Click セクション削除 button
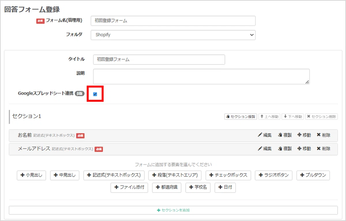This screenshot has height=221, width=346. pos(321,117)
